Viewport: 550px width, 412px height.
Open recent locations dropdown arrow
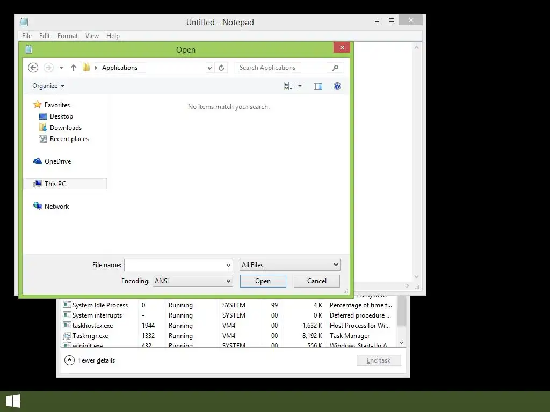(61, 68)
